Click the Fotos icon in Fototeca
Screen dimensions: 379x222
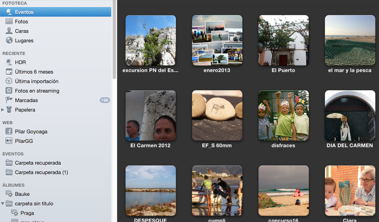tap(9, 21)
